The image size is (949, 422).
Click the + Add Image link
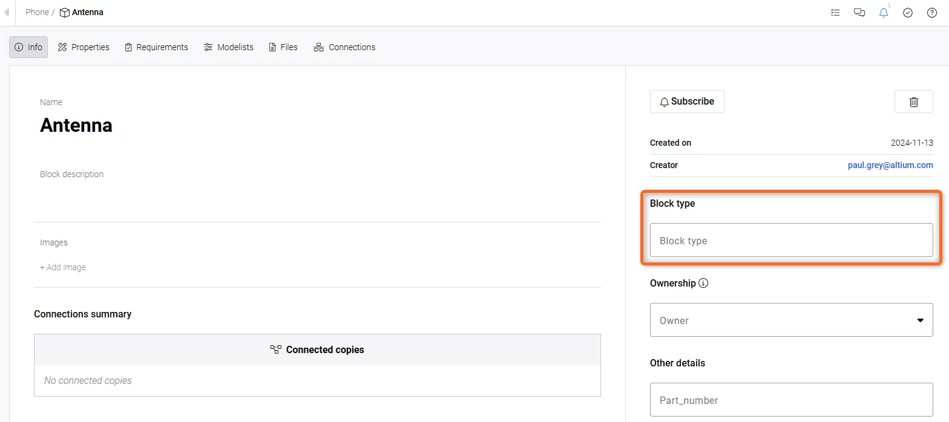(x=63, y=267)
